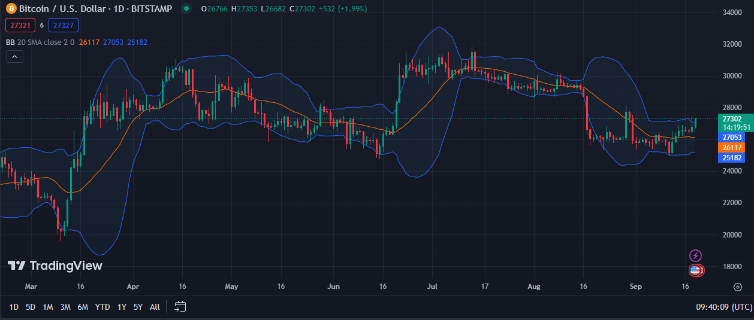Select the 3M time range
The height and width of the screenshot is (320, 754).
pyautogui.click(x=65, y=307)
